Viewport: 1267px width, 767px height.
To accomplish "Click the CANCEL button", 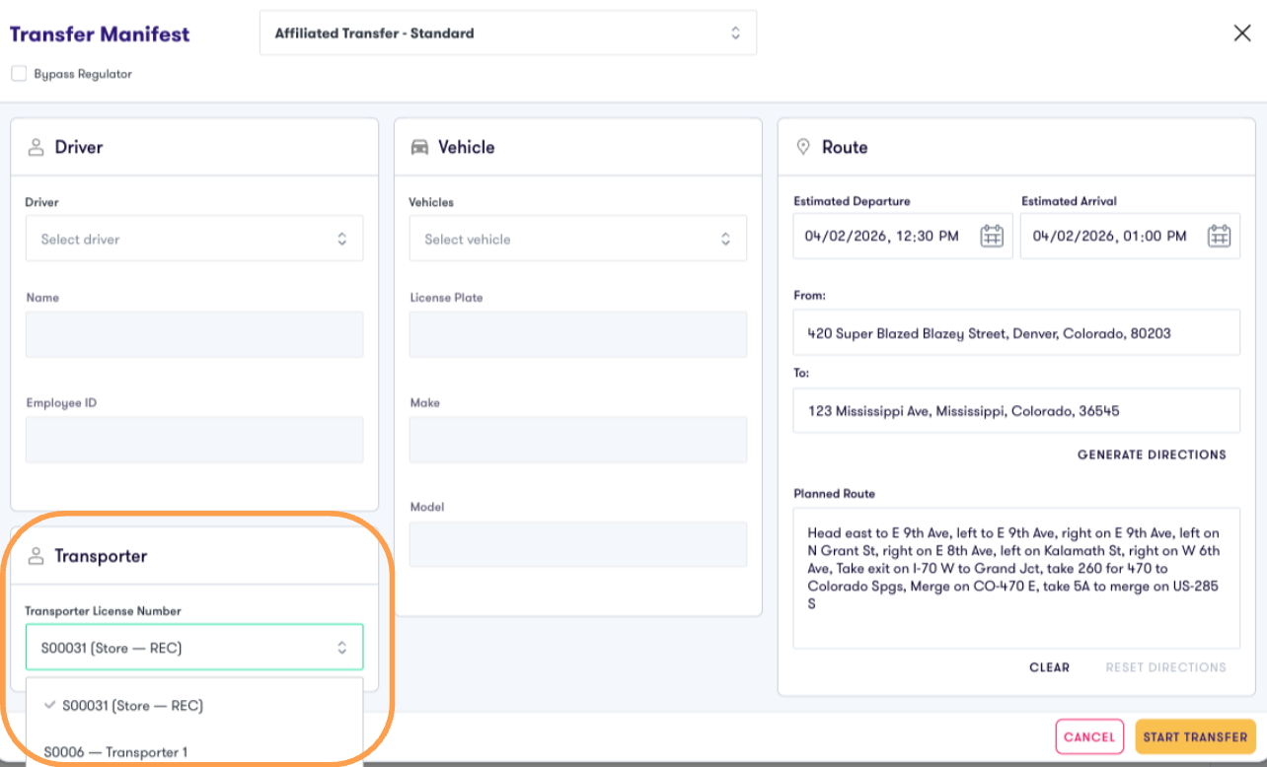I will (x=1089, y=736).
